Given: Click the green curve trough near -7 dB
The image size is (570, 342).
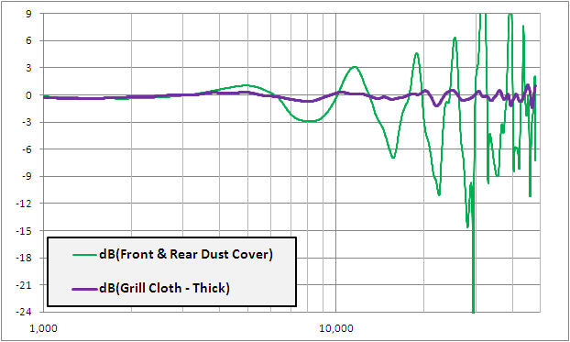Looking at the screenshot, I should click(x=393, y=157).
